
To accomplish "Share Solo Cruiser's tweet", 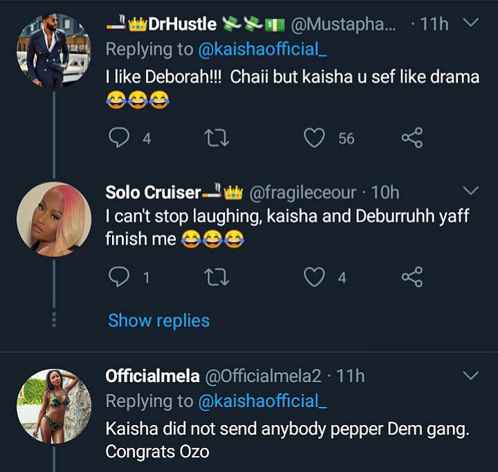I will point(412,278).
